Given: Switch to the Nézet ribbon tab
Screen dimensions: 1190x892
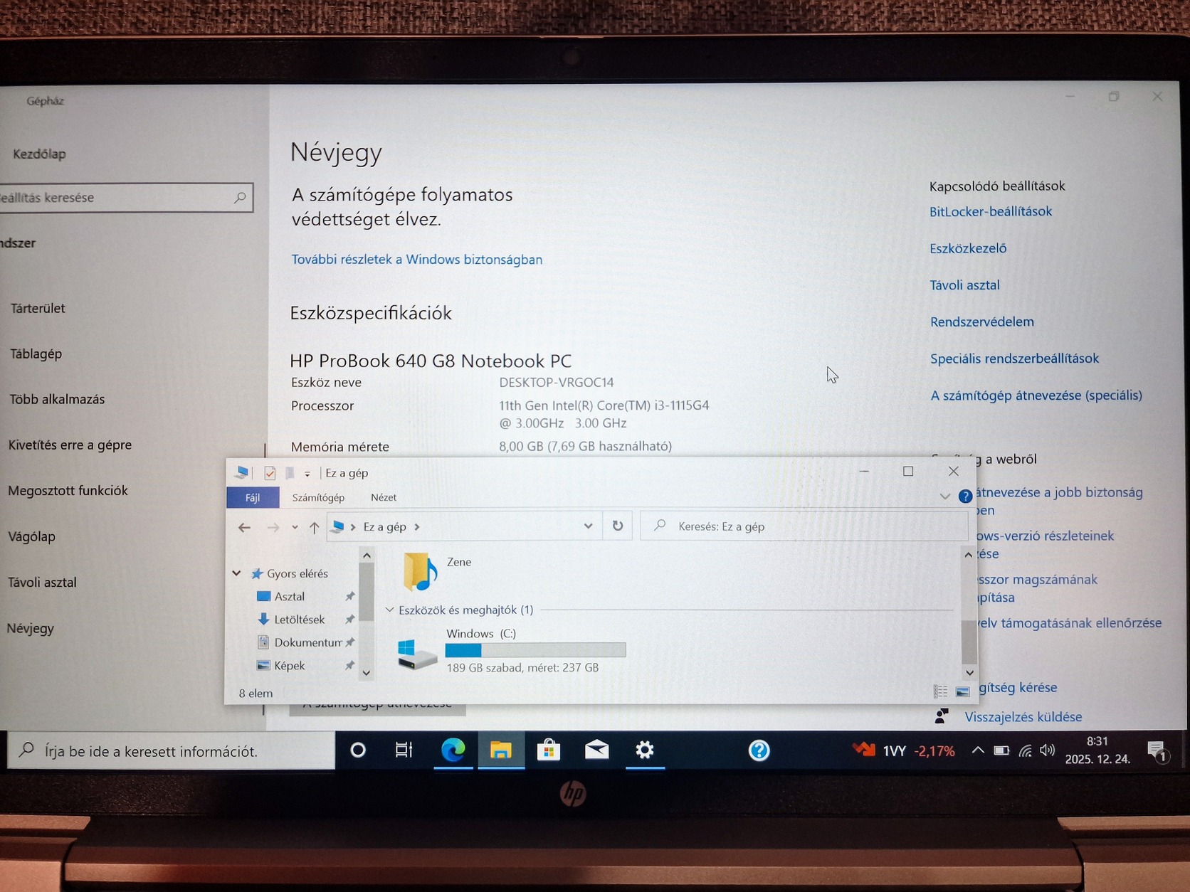Looking at the screenshot, I should [x=384, y=498].
